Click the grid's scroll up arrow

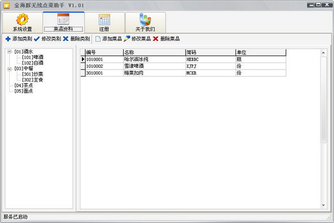(323, 52)
